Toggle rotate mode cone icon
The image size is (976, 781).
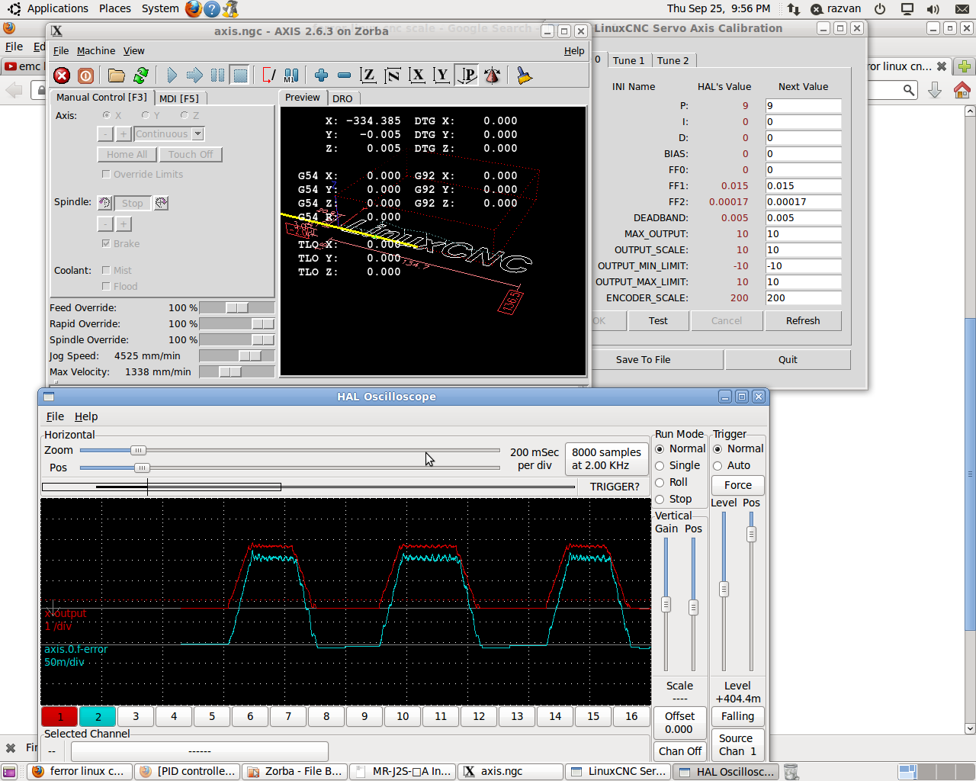tap(492, 76)
